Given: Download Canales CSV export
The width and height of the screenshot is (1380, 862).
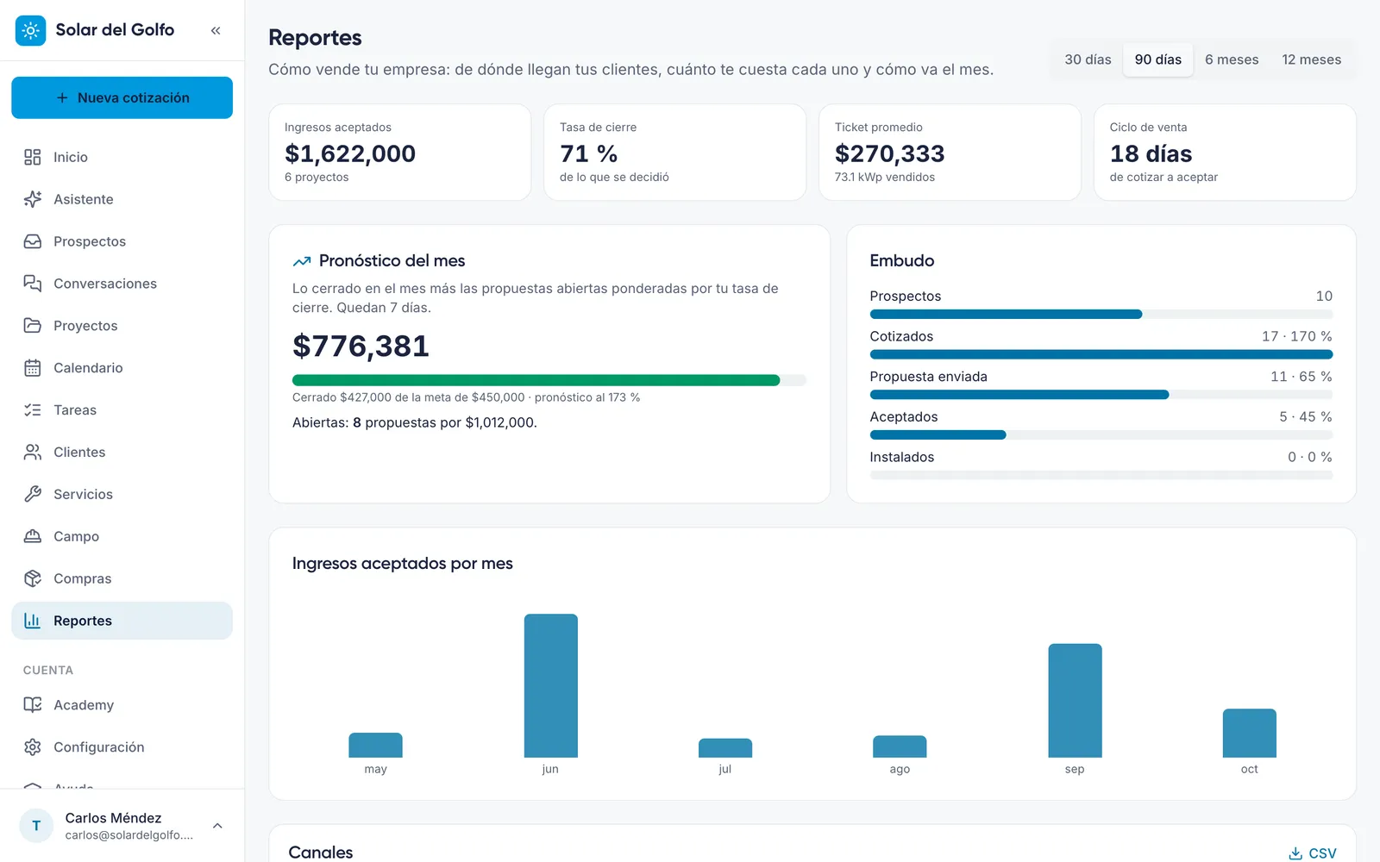Looking at the screenshot, I should 1313,853.
